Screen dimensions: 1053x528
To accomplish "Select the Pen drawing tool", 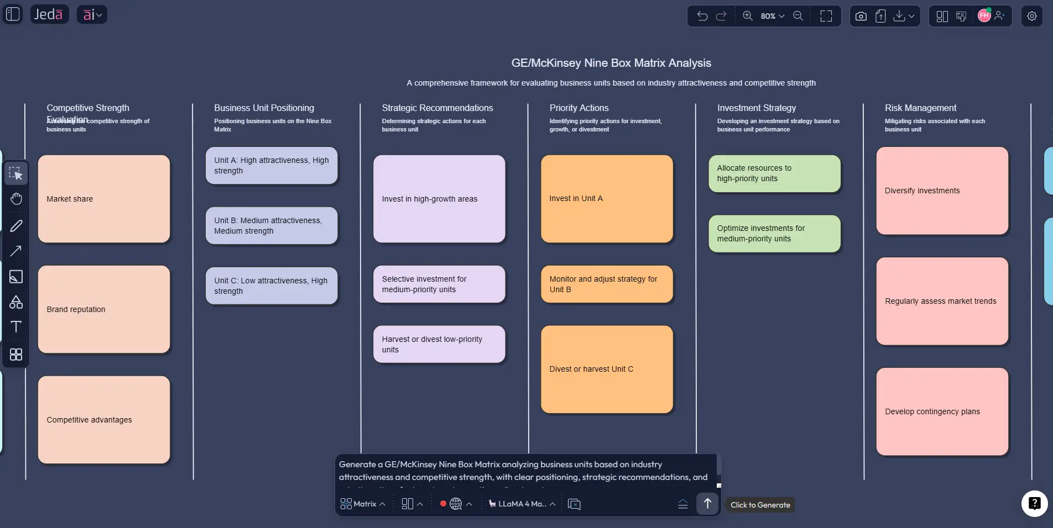I will (16, 226).
